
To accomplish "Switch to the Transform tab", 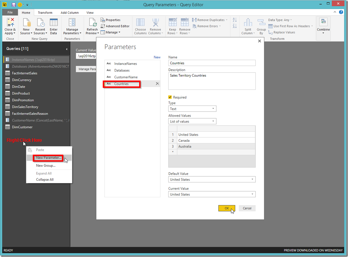I will pos(45,13).
